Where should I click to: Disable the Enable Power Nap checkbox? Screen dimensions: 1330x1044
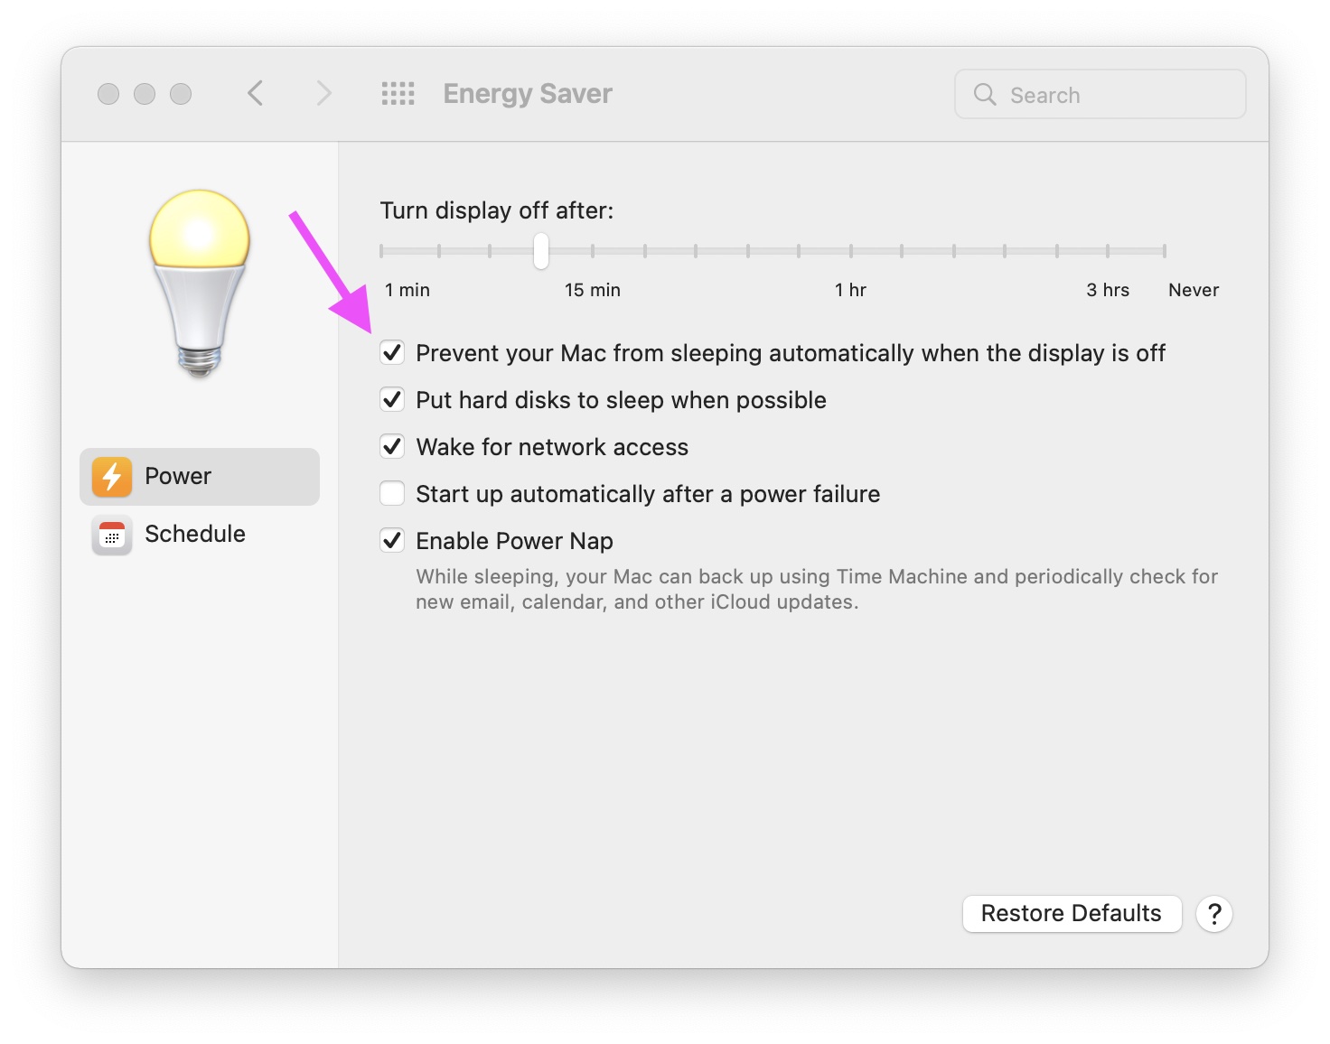pos(392,540)
